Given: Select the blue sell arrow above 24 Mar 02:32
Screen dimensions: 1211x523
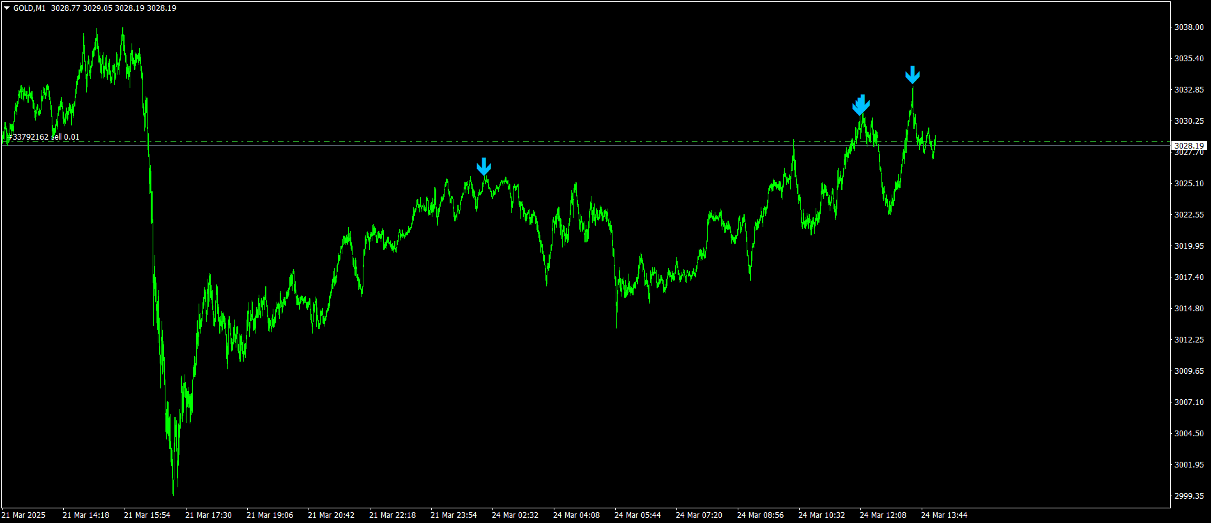Looking at the screenshot, I should (x=484, y=166).
